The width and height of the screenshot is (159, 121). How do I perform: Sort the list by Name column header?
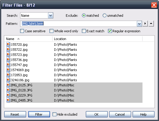tap(28, 39)
